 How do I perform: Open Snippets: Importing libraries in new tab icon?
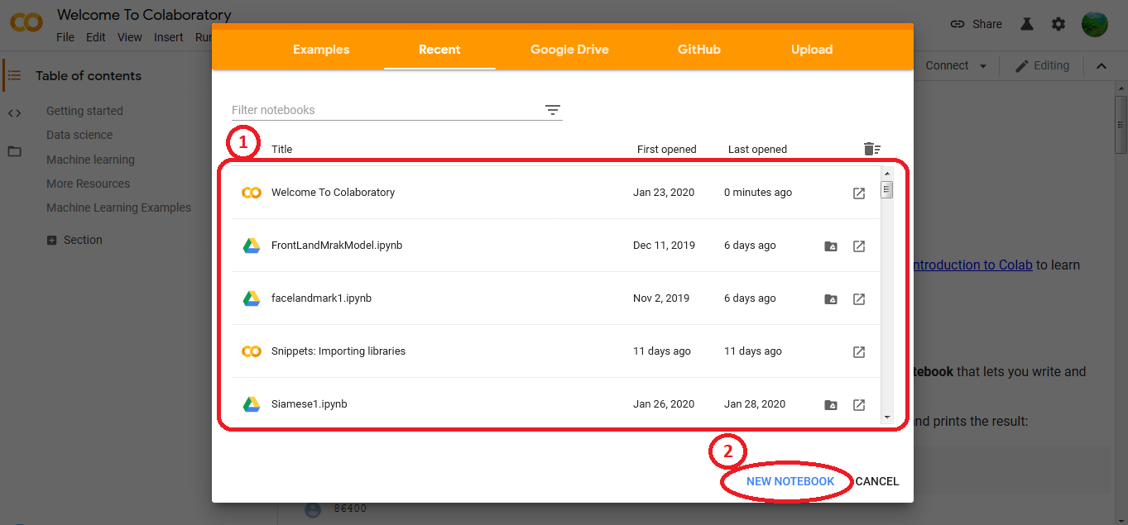click(859, 352)
